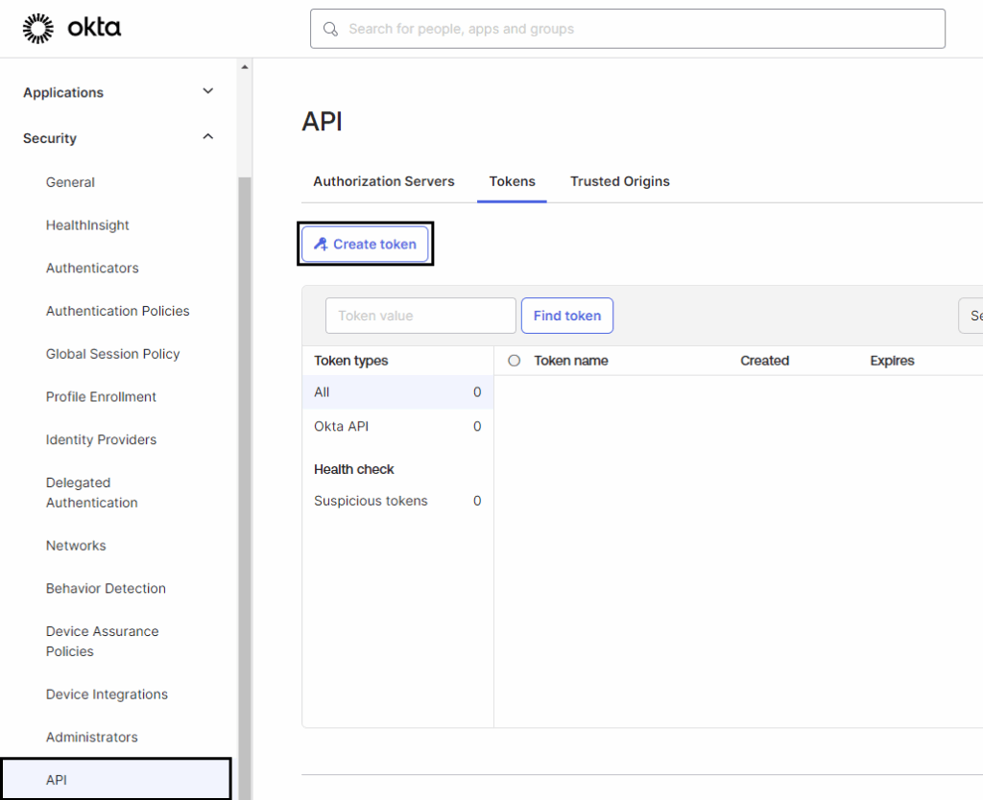Screen dimensions: 983x800
Task: Select API in the Security sidebar
Action: click(x=116, y=780)
